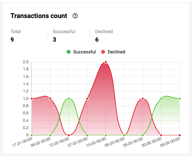
Task: Click the Transactions count heading
Action: pyautogui.click(x=39, y=16)
